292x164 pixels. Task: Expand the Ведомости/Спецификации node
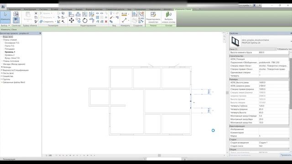pos(2,70)
